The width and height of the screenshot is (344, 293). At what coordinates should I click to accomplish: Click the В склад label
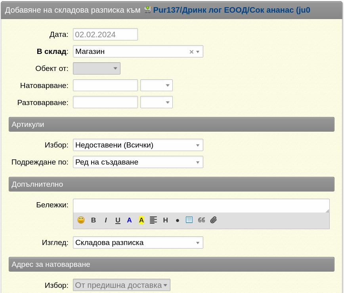point(52,52)
